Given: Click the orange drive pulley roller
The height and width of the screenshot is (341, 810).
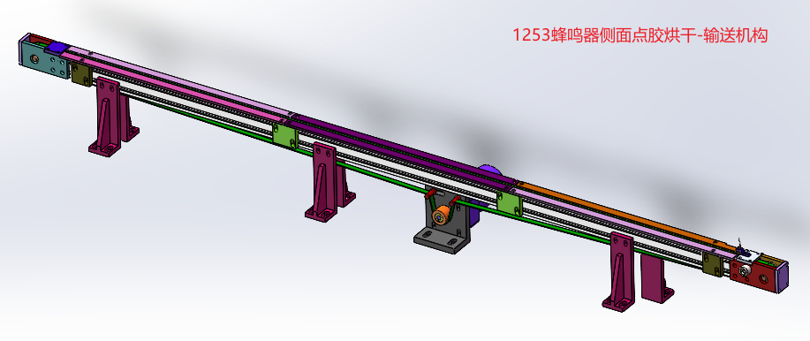Looking at the screenshot, I should (441, 216).
